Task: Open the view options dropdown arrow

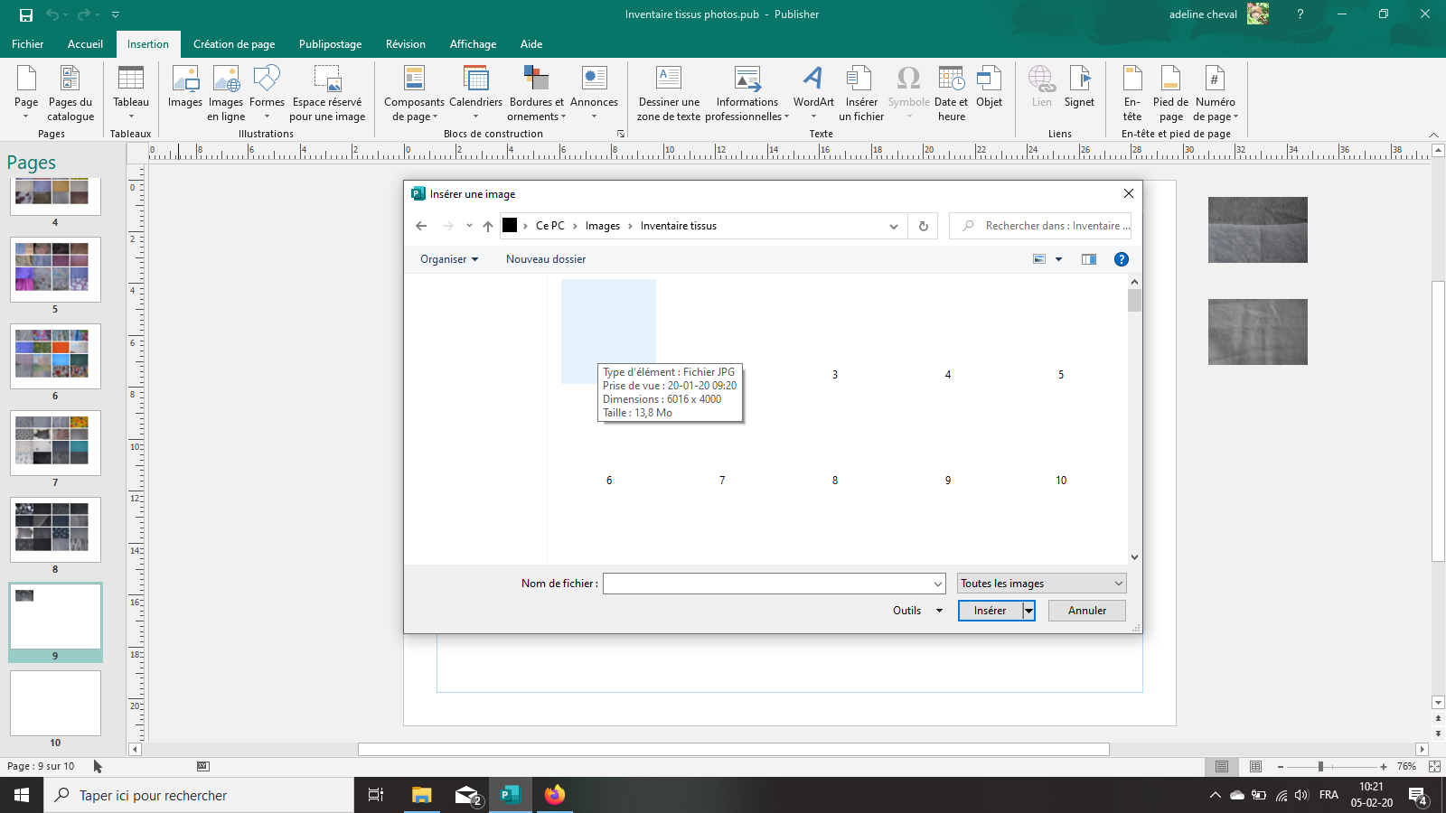Action: tap(1058, 259)
